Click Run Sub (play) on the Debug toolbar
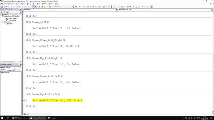 click(79, 7)
